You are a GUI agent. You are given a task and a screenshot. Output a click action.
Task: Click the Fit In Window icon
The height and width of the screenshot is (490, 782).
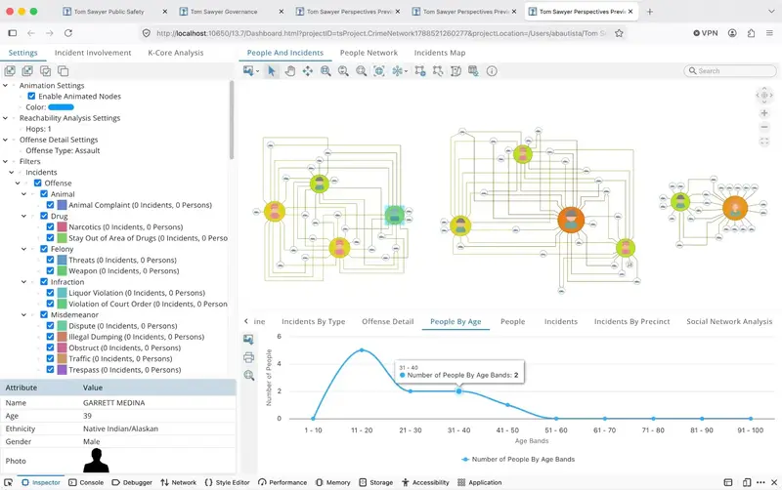coord(379,70)
